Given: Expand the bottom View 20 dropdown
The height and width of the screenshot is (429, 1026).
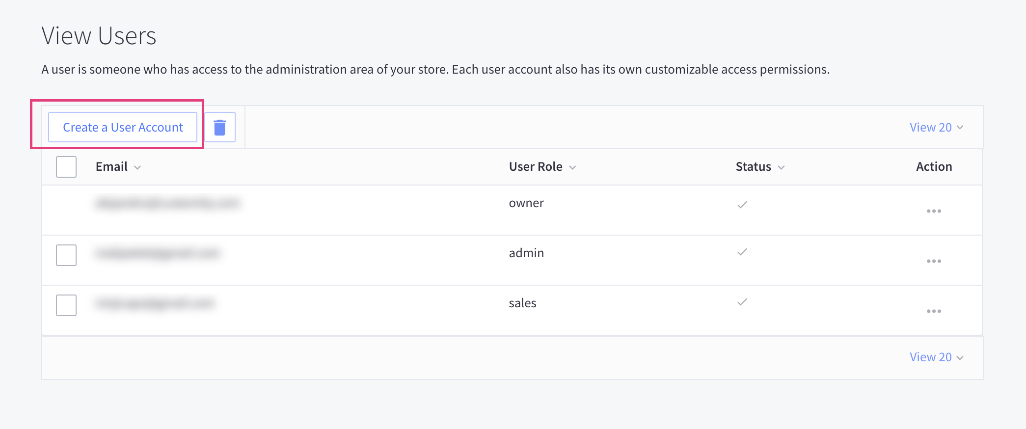Looking at the screenshot, I should tap(936, 357).
